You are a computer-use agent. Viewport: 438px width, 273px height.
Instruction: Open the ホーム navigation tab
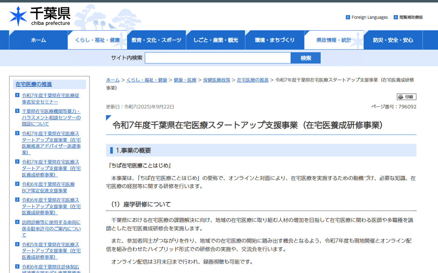coord(38,40)
